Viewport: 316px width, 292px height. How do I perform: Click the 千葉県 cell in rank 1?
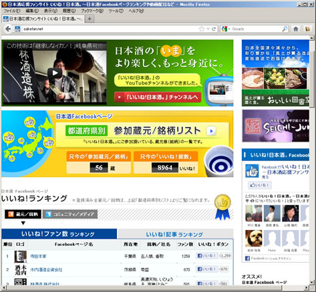coord(130,257)
